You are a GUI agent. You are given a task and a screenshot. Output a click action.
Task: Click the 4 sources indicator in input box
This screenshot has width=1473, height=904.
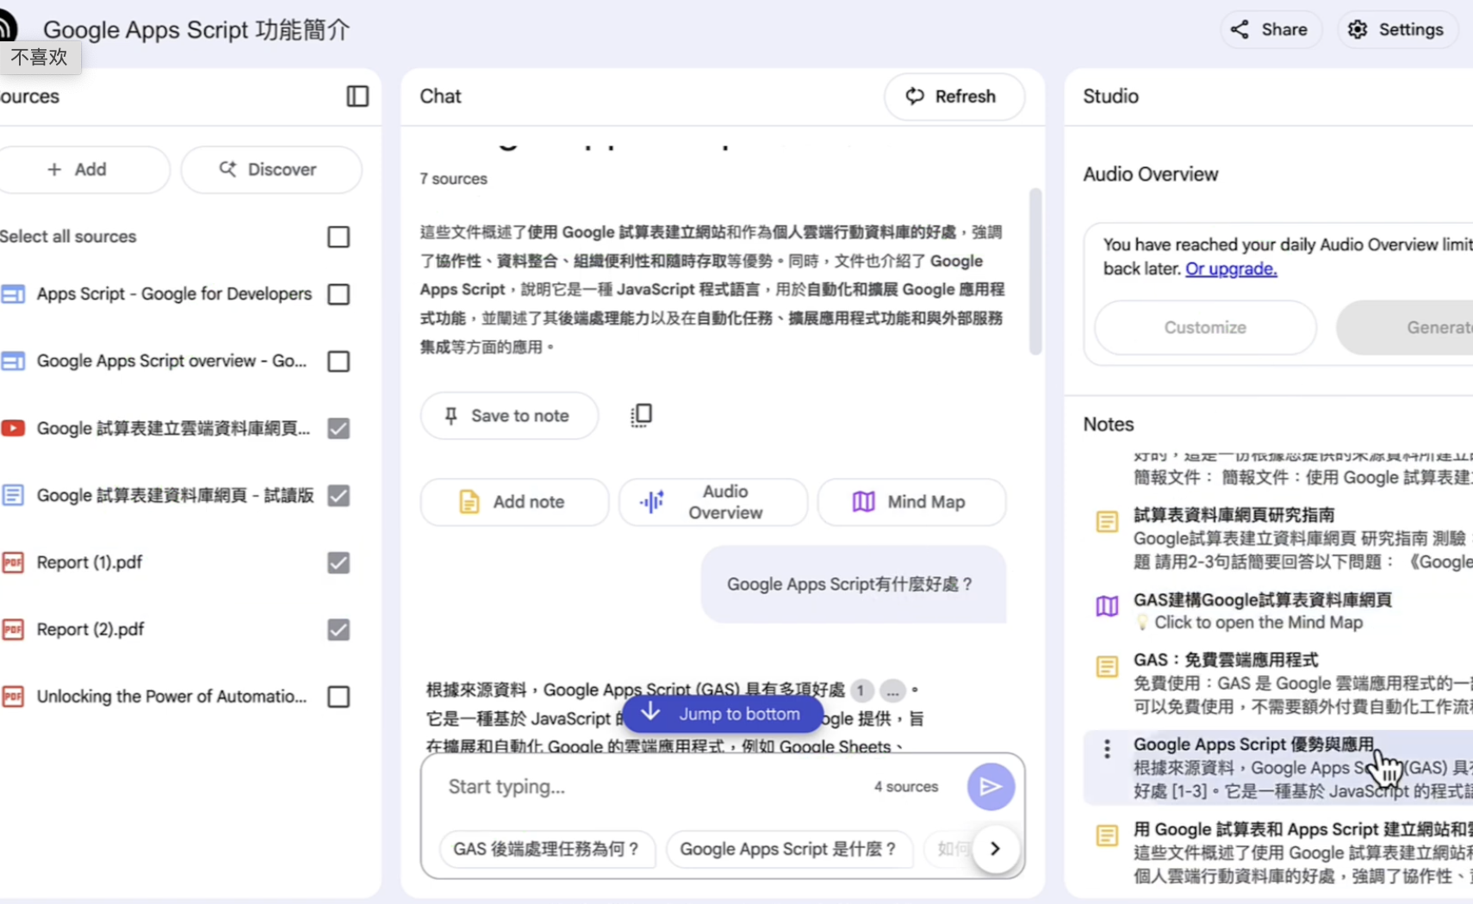coord(906,787)
